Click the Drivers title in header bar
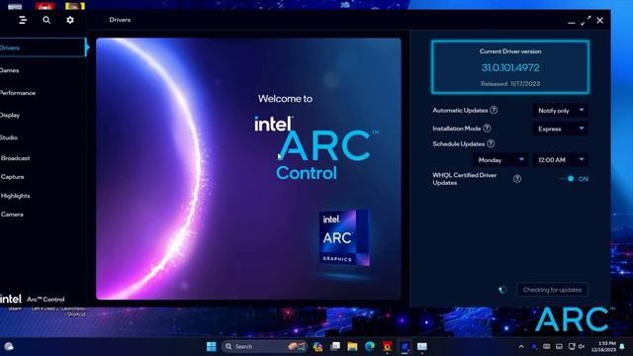 click(x=120, y=20)
